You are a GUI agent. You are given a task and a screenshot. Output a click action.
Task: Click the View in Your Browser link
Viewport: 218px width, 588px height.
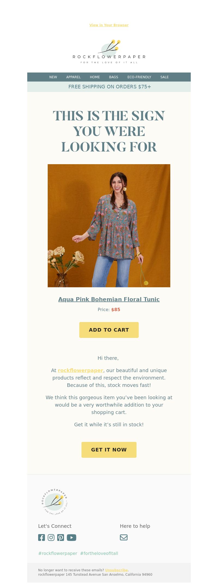point(109,25)
